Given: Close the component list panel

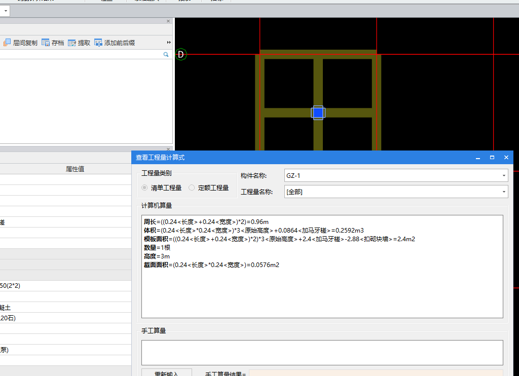Looking at the screenshot, I should [169, 21].
